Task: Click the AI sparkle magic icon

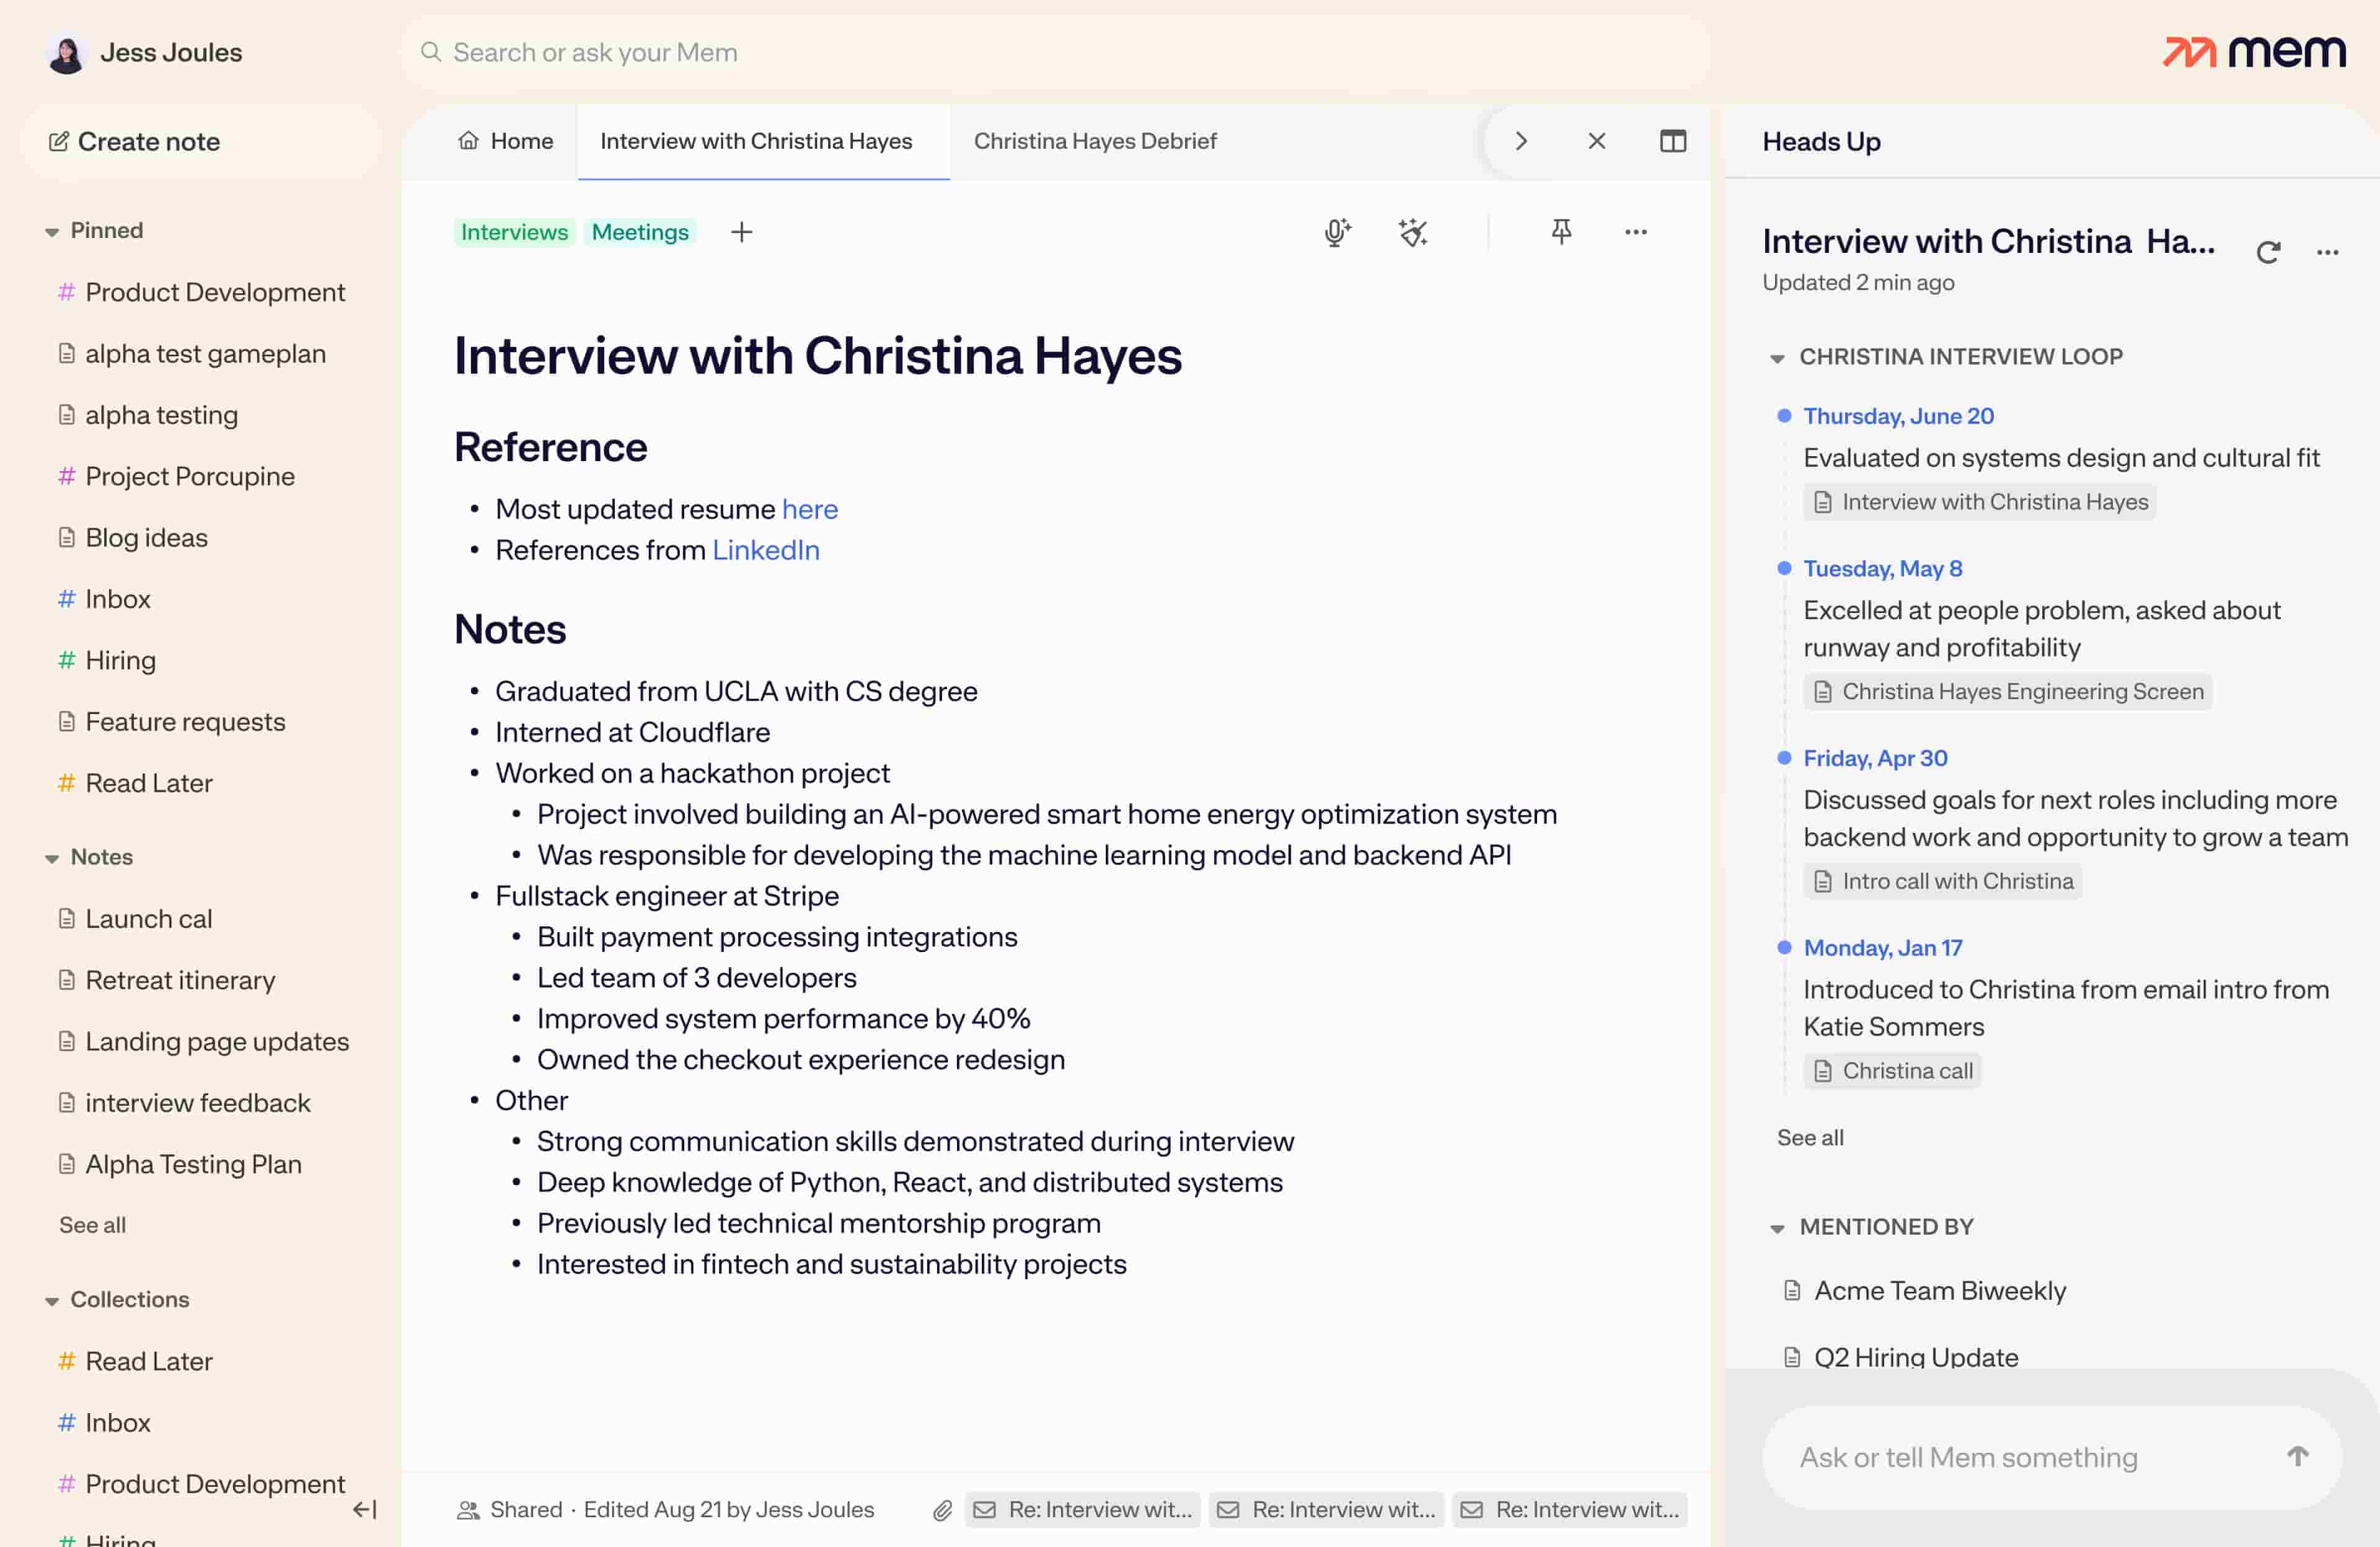Action: coord(1412,232)
